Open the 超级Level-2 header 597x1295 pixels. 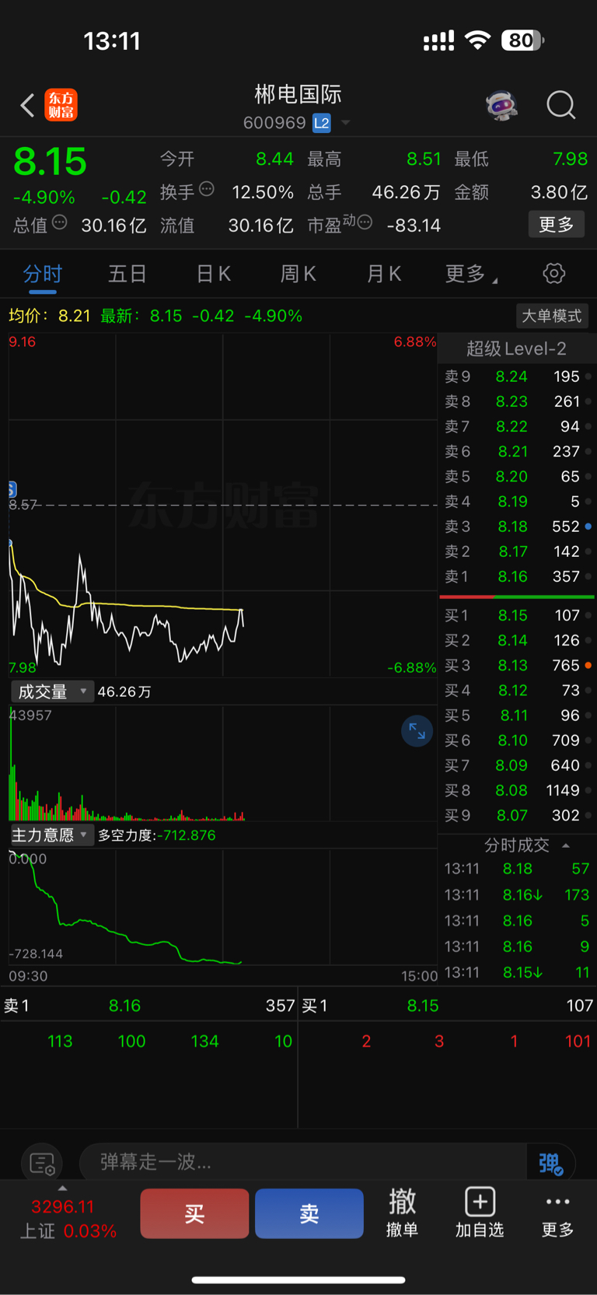tap(516, 348)
